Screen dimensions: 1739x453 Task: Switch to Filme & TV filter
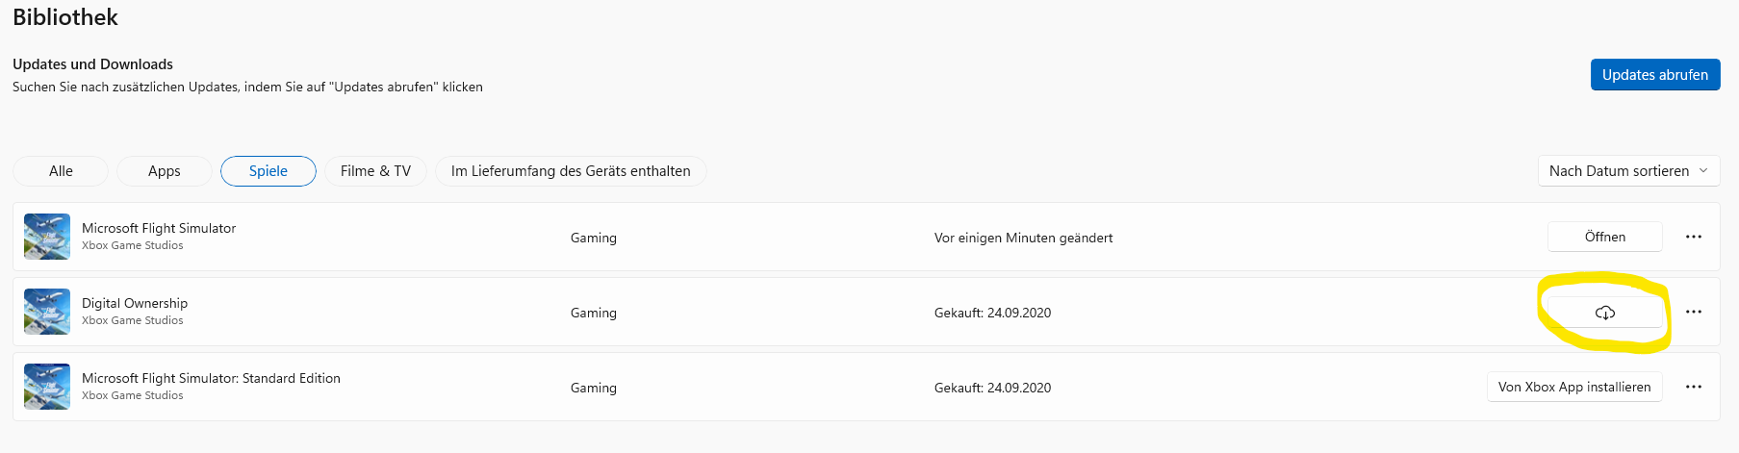[x=375, y=171]
